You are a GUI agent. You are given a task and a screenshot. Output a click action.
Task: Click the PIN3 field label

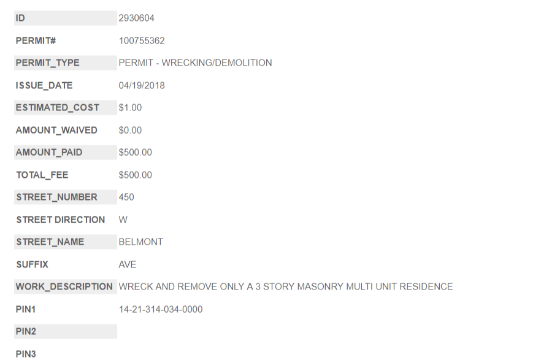coord(26,354)
